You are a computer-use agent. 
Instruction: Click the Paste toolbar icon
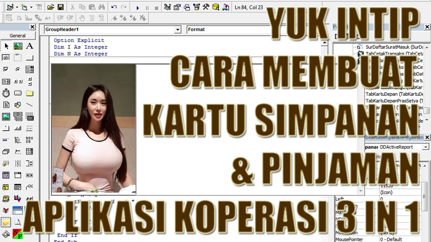click(x=92, y=7)
